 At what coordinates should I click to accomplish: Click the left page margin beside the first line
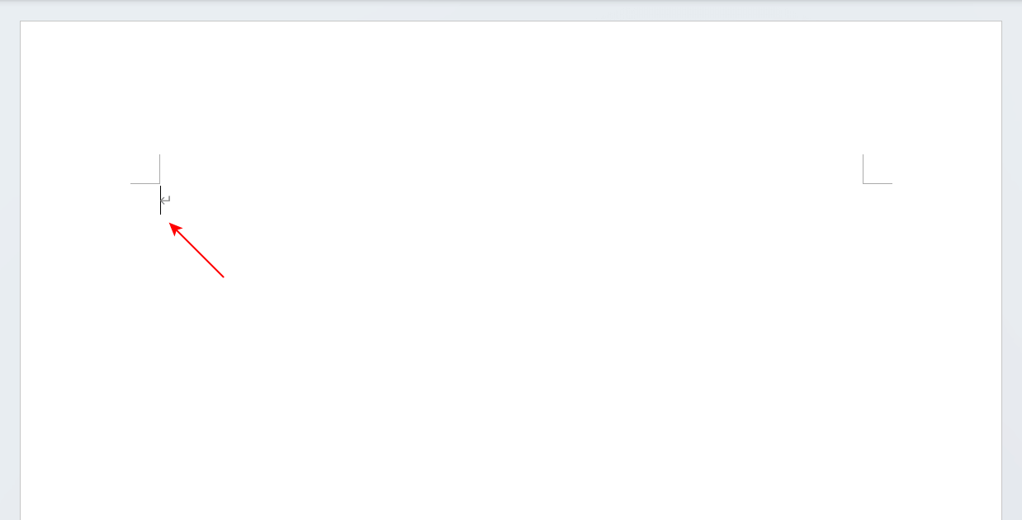tap(89, 201)
